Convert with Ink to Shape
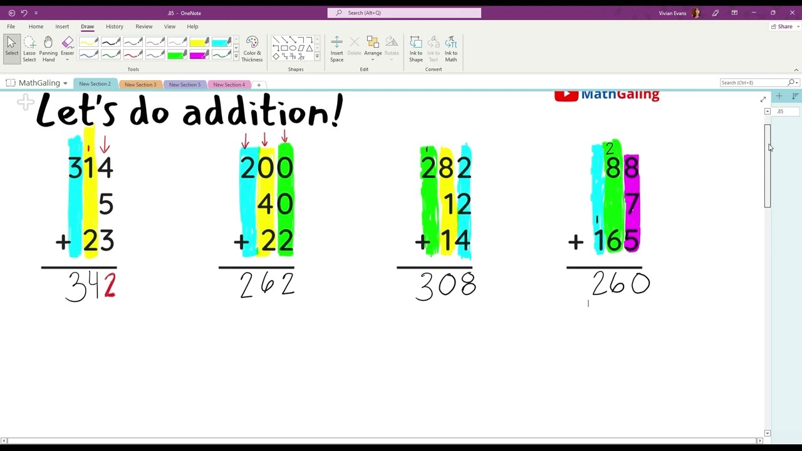Image resolution: width=802 pixels, height=451 pixels. 416,48
